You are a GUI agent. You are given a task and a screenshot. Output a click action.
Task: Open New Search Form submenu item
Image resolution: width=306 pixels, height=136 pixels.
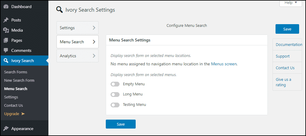click(19, 81)
